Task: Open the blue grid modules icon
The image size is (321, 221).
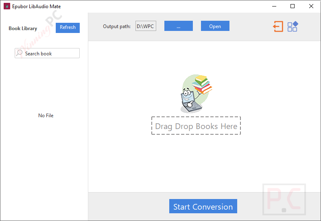Action: pos(293,26)
